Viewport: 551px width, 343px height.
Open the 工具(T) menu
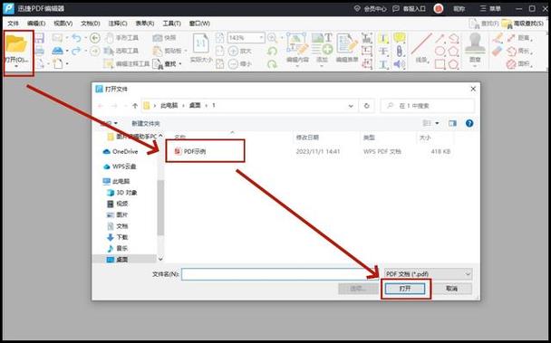(x=171, y=24)
